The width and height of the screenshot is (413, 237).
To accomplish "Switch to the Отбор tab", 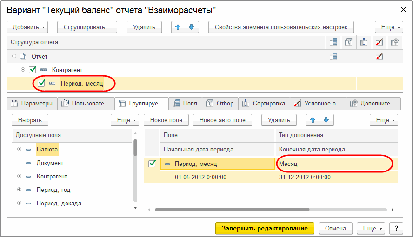I will pos(220,103).
